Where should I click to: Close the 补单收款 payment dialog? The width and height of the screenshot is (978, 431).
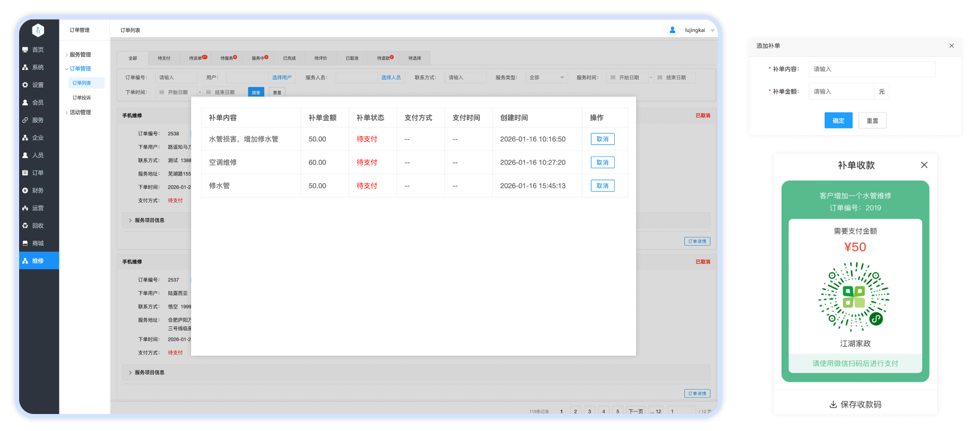[x=924, y=165]
